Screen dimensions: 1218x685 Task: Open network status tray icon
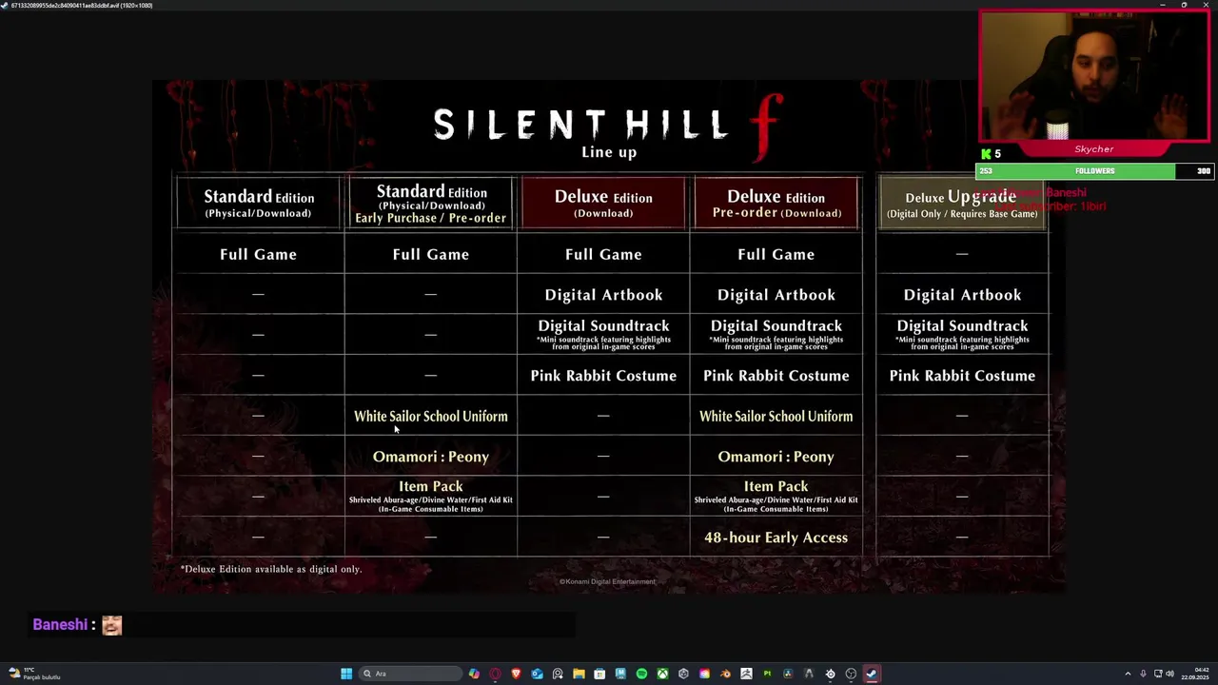click(1158, 674)
